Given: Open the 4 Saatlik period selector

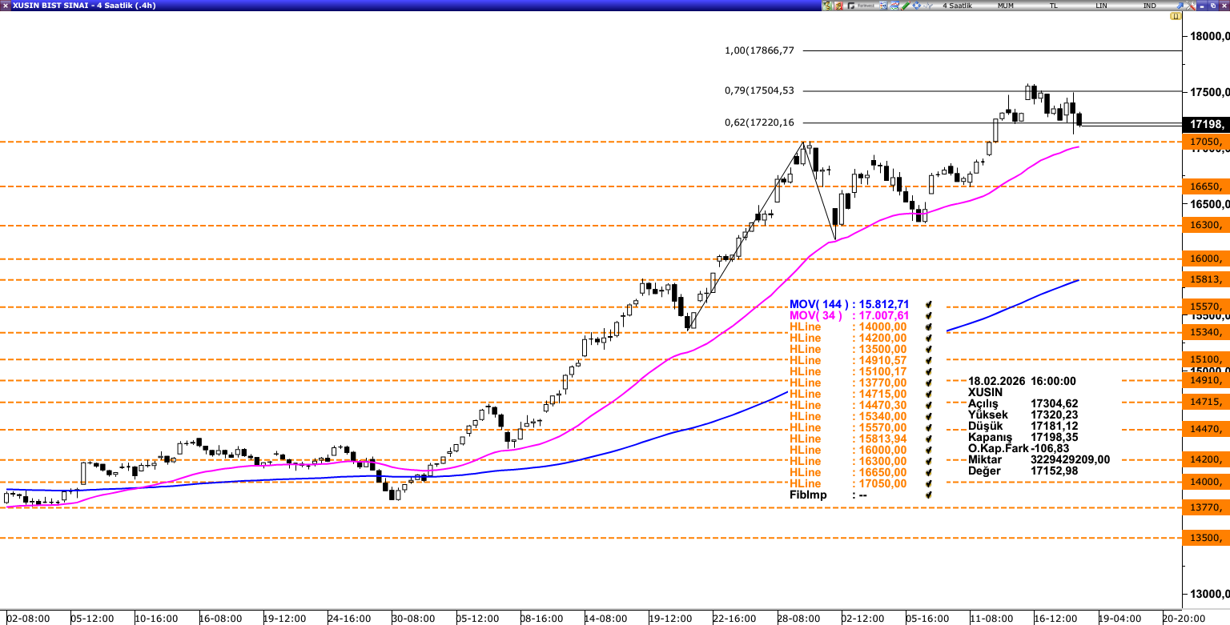Looking at the screenshot, I should tap(957, 6).
